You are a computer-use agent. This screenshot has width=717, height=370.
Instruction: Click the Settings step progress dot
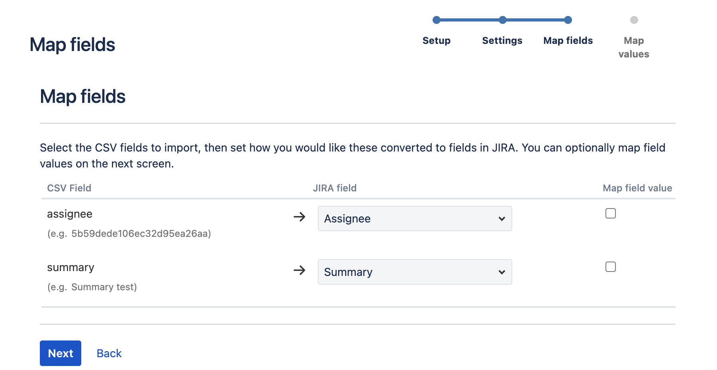502,20
